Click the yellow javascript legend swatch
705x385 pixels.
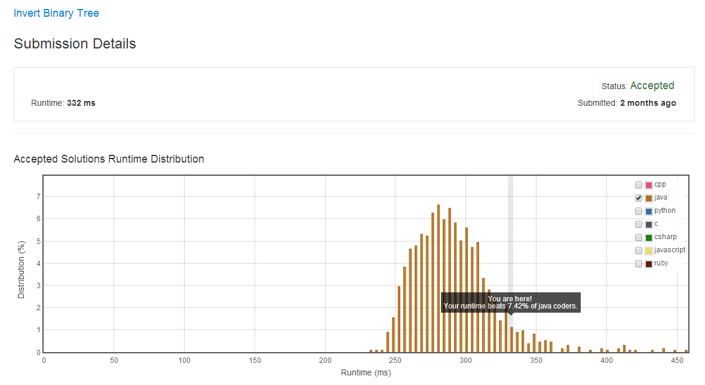point(649,250)
